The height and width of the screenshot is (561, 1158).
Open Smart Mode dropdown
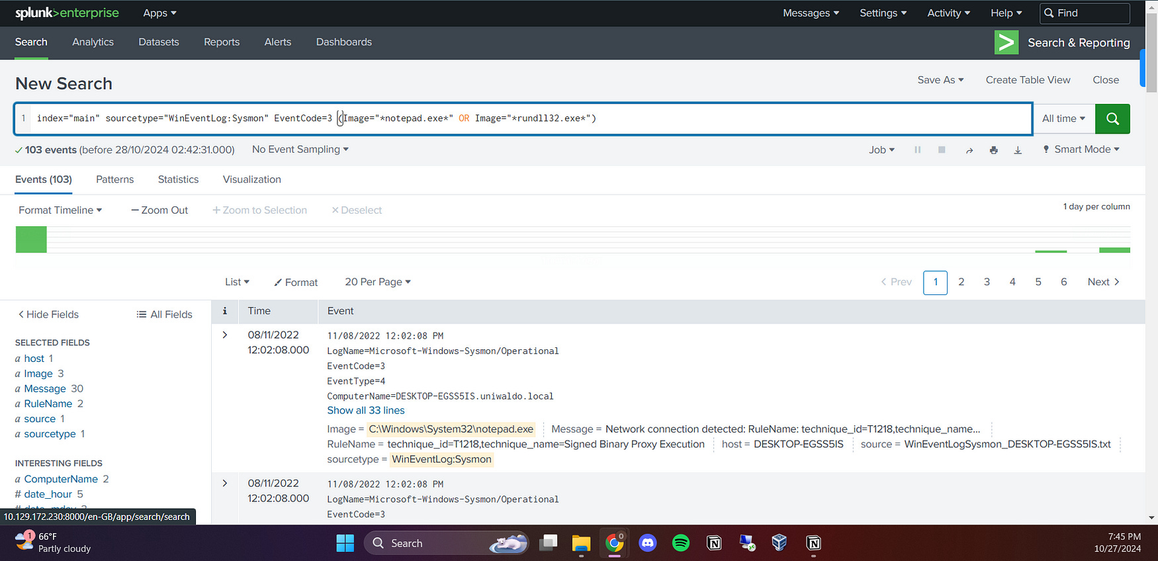tap(1081, 150)
